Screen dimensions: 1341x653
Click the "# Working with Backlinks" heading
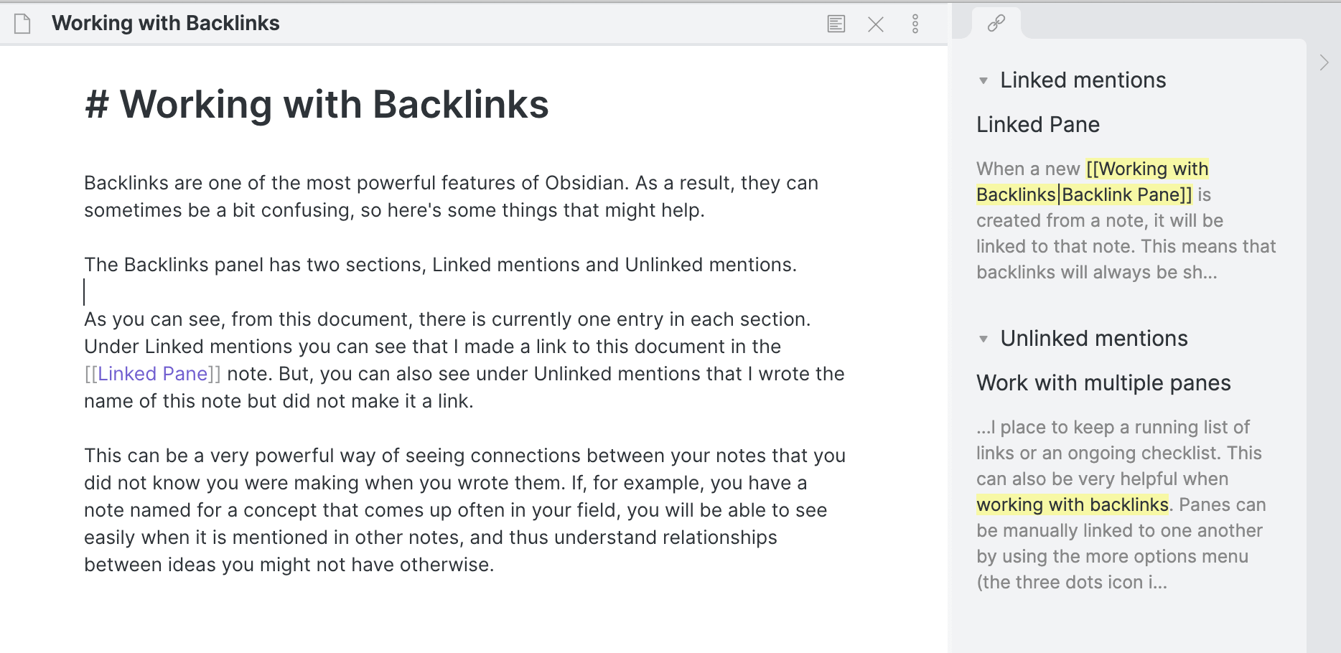(316, 104)
